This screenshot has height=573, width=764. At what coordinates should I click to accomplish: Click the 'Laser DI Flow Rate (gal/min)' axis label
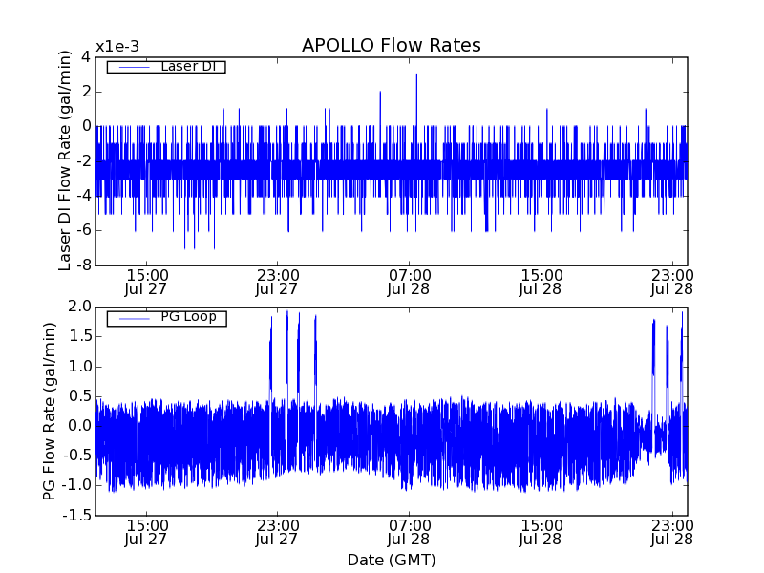point(64,160)
